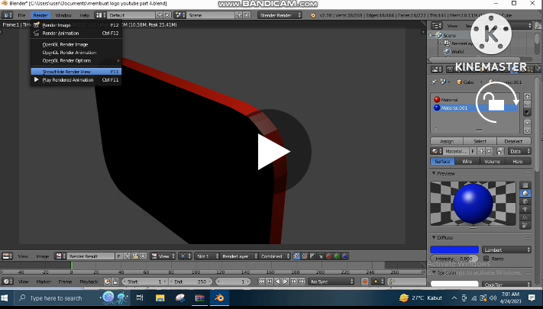This screenshot has width=543, height=309.
Task: Select hair strands preview shape icon
Action: click(x=525, y=217)
